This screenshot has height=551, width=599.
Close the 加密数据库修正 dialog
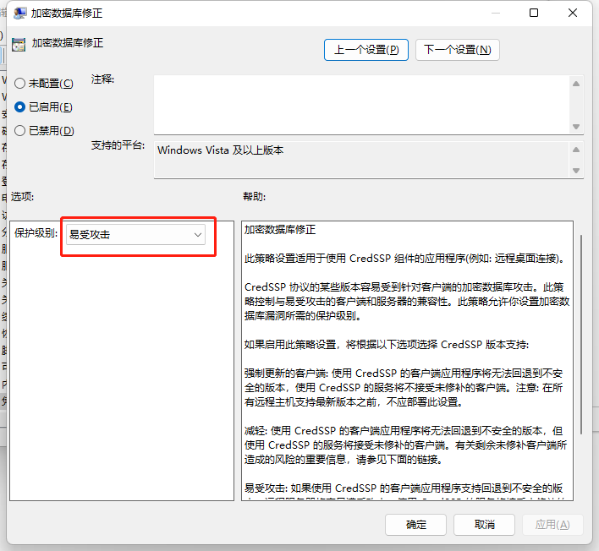[x=574, y=14]
